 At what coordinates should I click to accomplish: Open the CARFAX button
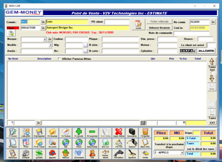[x=188, y=51]
